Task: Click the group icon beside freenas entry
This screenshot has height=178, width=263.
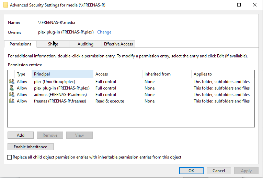Action: click(12, 101)
